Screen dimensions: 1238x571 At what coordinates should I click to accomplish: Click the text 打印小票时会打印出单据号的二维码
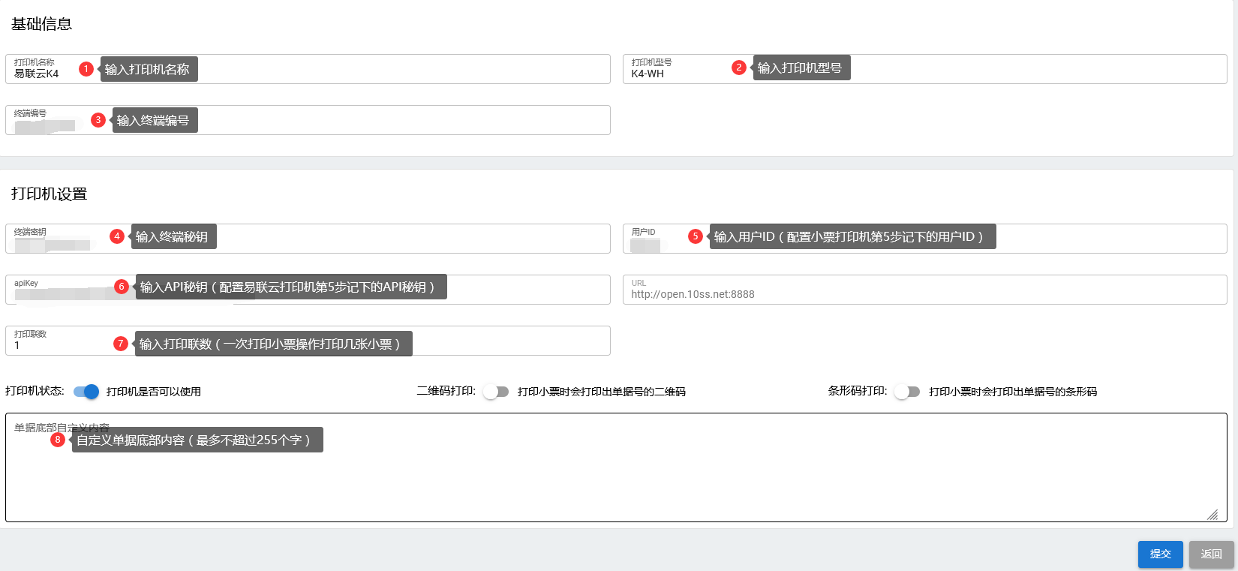coord(602,392)
